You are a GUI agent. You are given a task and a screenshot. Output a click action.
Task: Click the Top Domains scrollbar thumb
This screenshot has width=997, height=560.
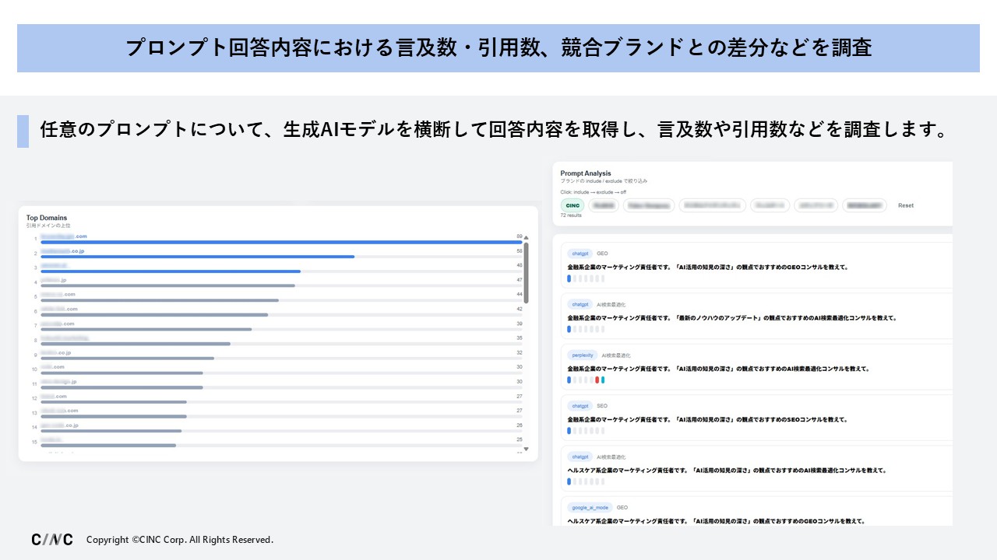[526, 272]
